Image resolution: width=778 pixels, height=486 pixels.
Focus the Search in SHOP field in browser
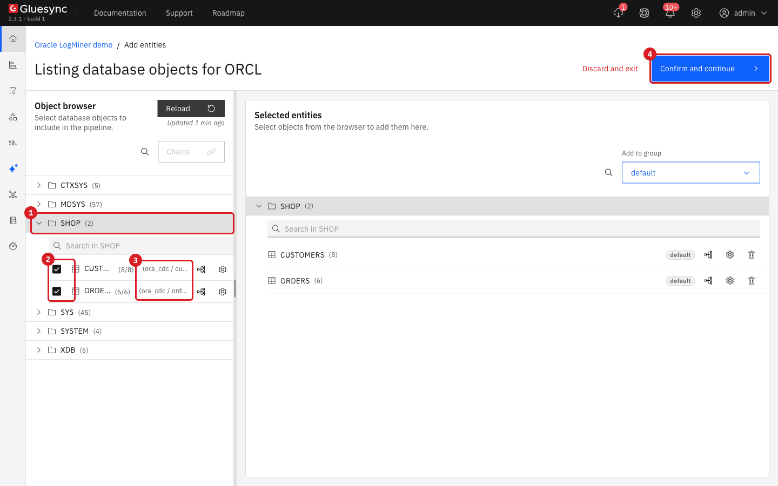[141, 246]
